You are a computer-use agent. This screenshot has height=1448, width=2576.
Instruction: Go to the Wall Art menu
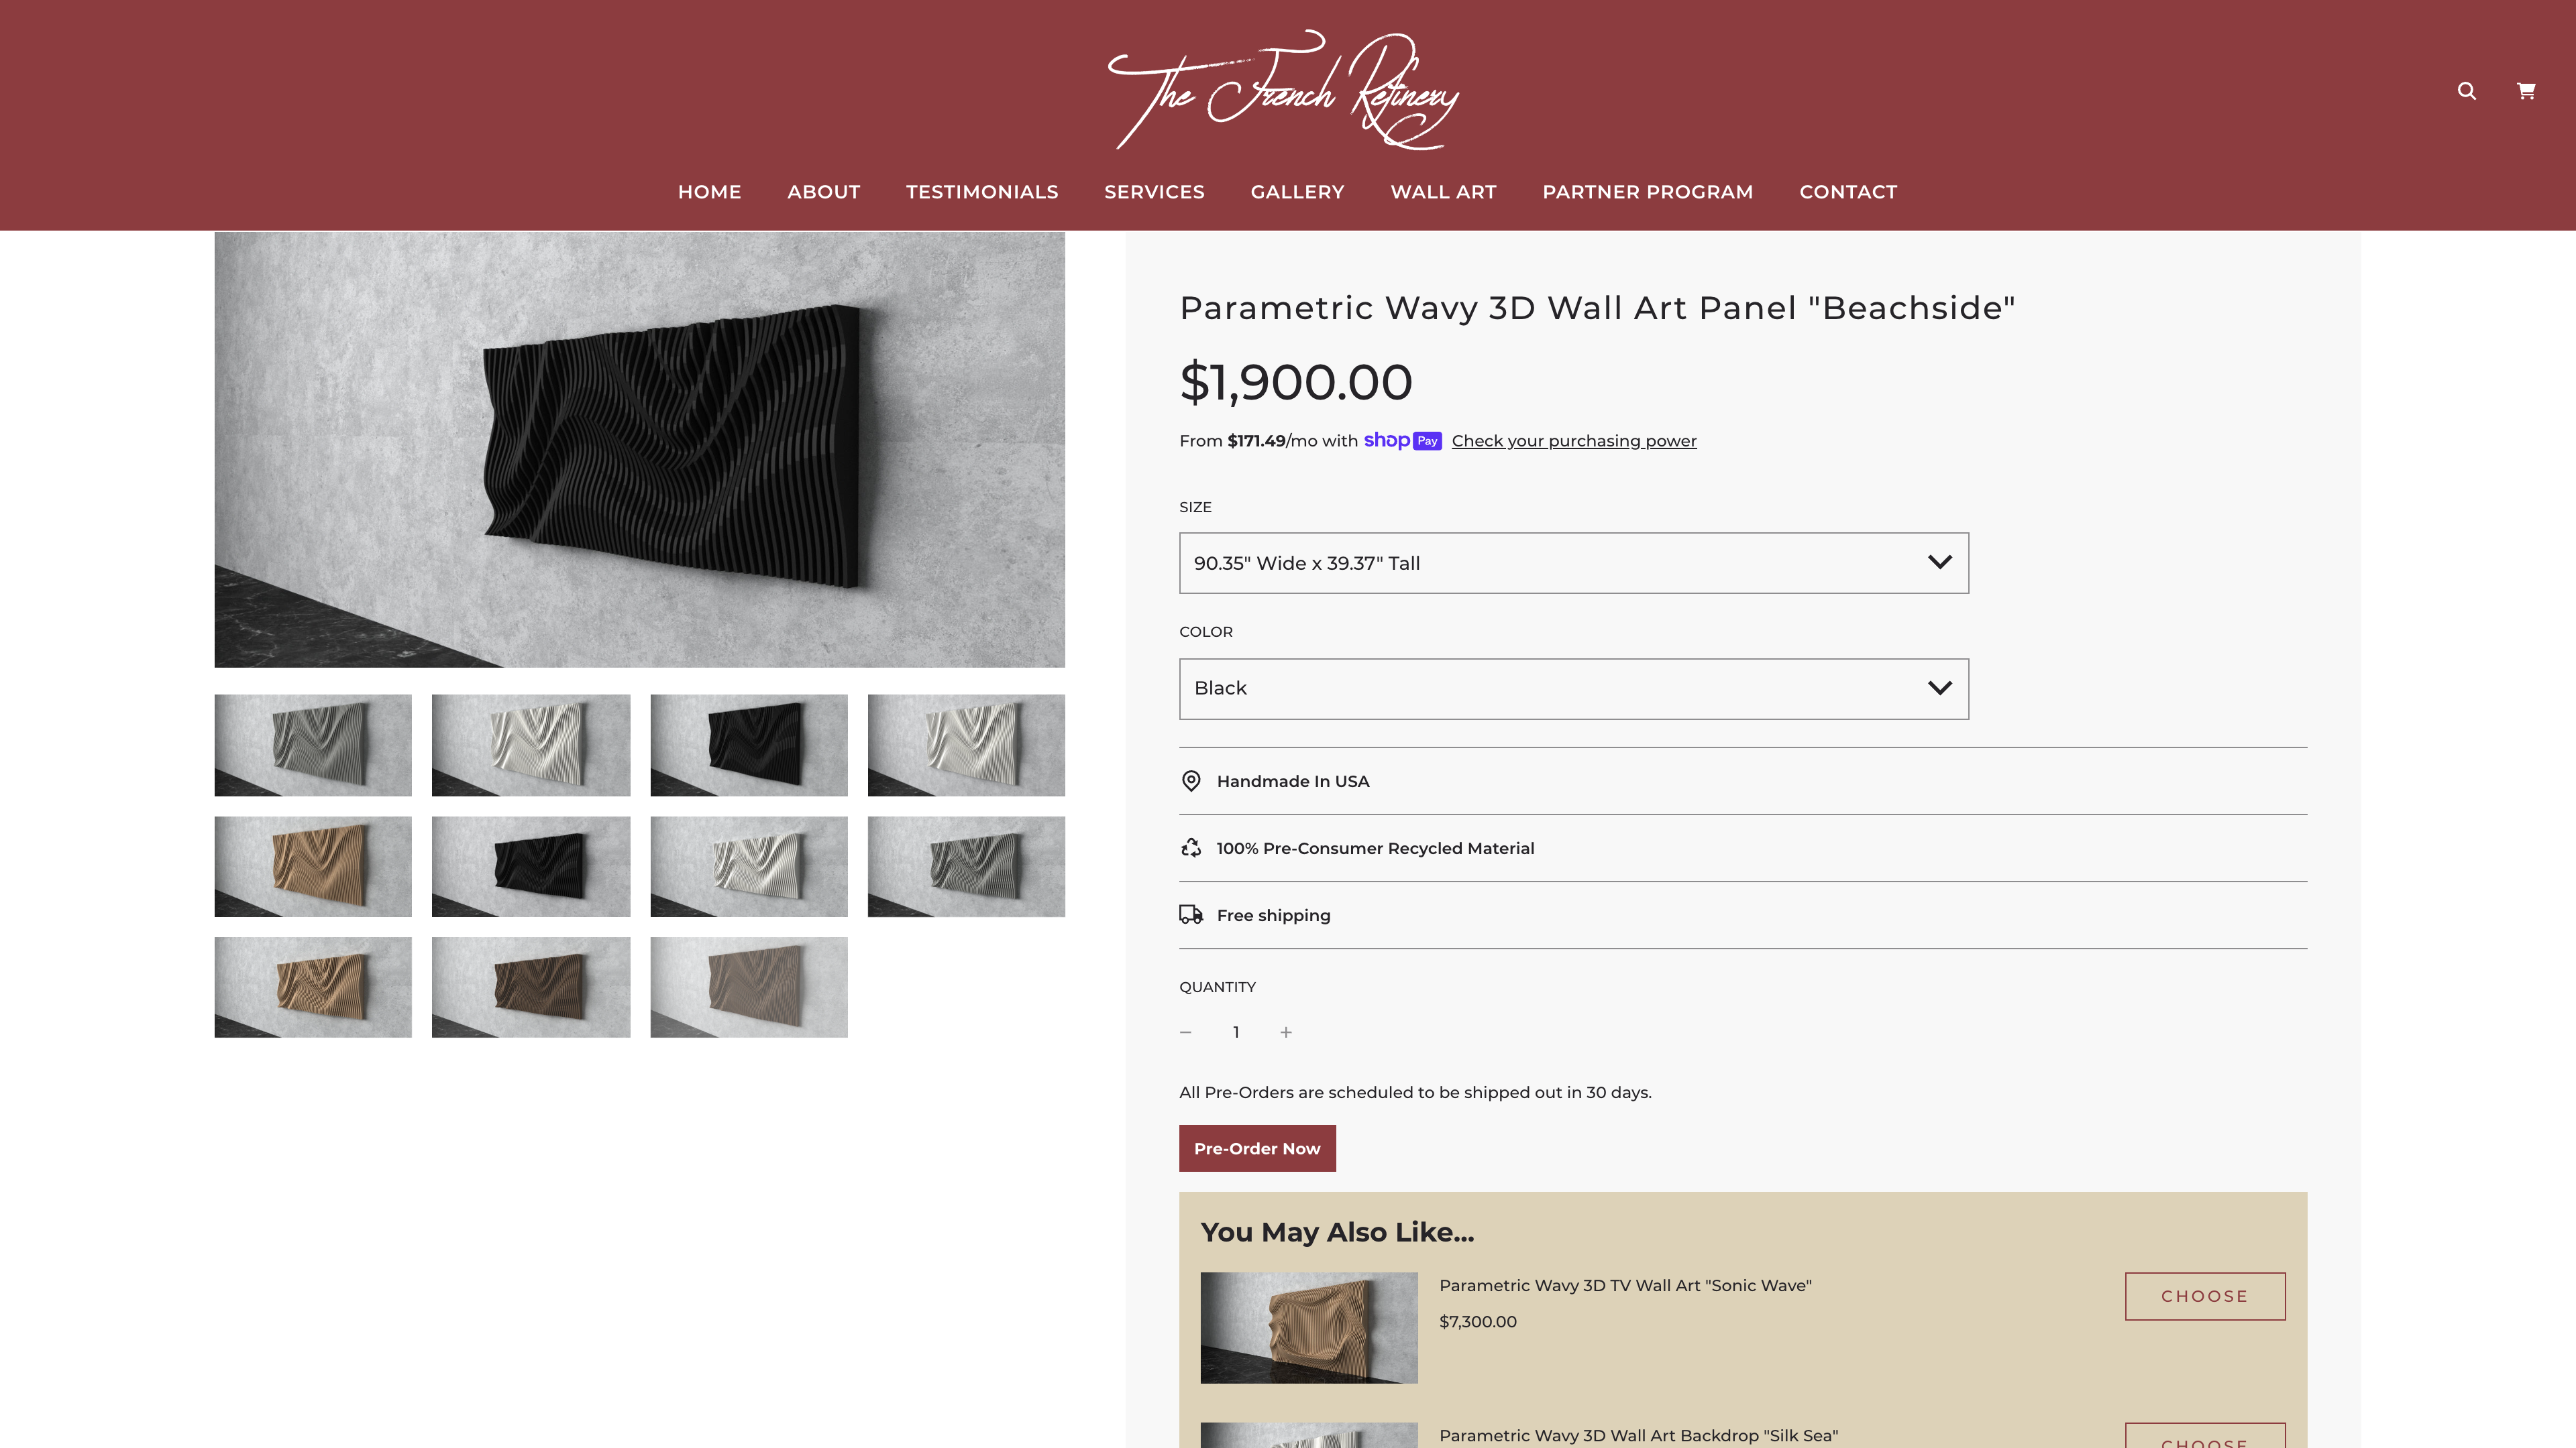click(x=1443, y=192)
